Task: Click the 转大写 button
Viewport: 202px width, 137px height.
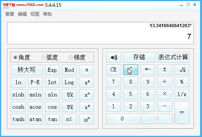Action: tap(27, 70)
